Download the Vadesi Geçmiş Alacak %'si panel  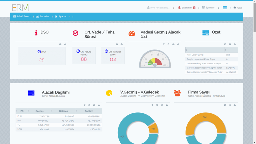pos(178,44)
